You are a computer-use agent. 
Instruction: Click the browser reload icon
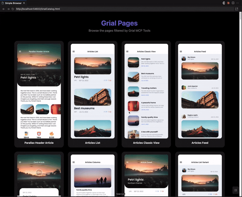click(x=12, y=9)
